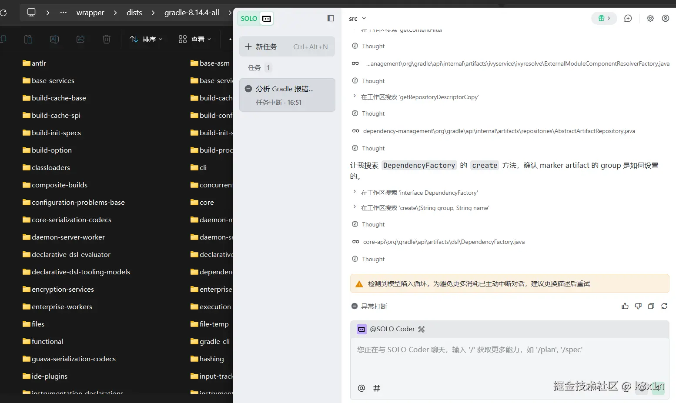Regenerate the interrupted response
The height and width of the screenshot is (403, 676).
pos(664,306)
